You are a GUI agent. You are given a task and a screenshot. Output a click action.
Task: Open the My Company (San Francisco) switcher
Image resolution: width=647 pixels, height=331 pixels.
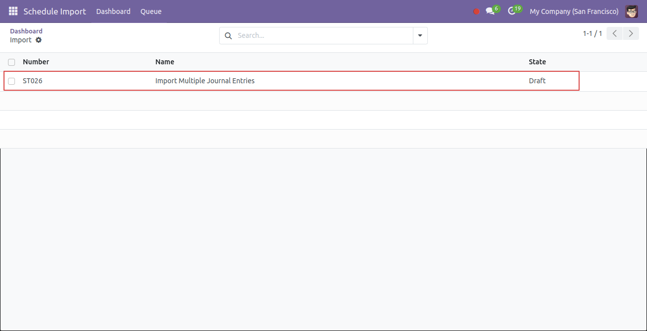click(x=574, y=11)
